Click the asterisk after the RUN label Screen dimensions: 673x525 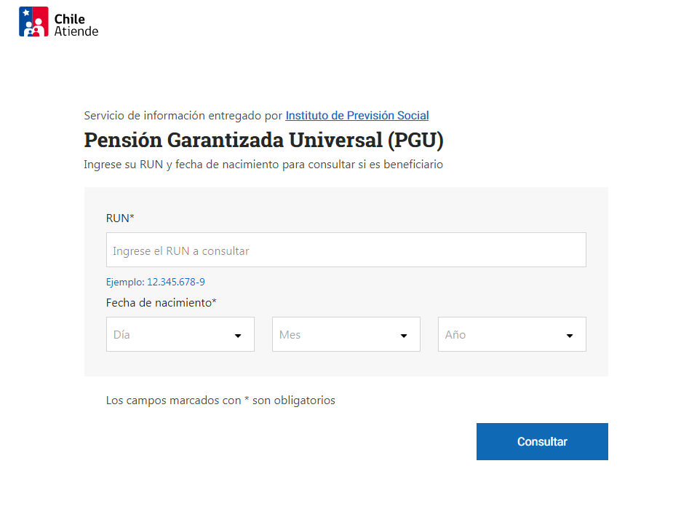coord(132,218)
